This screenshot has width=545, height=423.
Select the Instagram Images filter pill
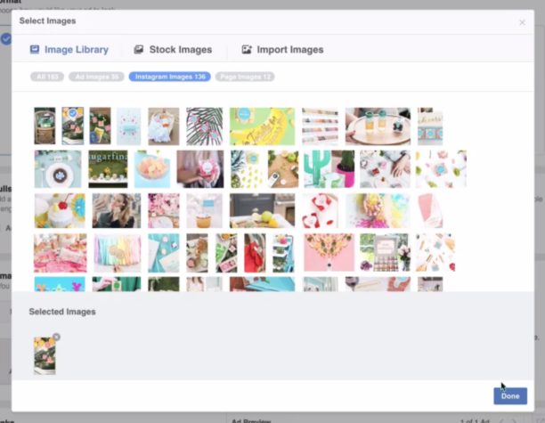click(169, 77)
